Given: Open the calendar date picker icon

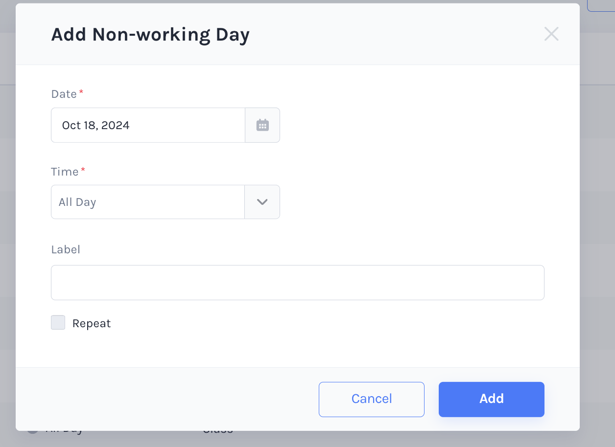Looking at the screenshot, I should click(262, 125).
